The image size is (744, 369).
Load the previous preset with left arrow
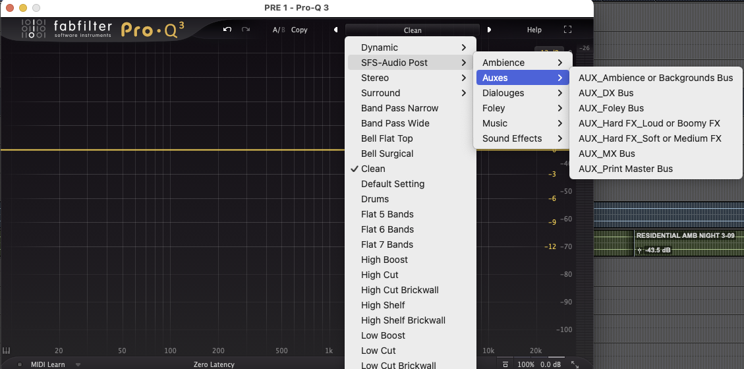335,30
